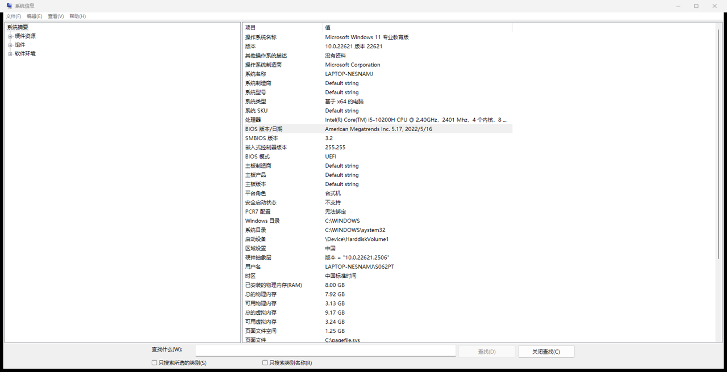The width and height of the screenshot is (727, 372).
Task: Expand the 组件 tree node
Action: [9, 45]
